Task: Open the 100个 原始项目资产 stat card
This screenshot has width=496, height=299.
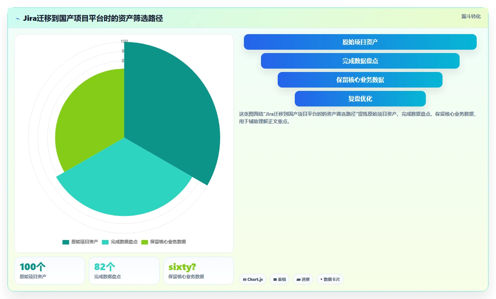Action: [50, 270]
